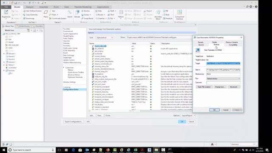Screen dimensions: 272x153
Task: Click OK in the Creo Parametric Options dialog
Action: [182, 122]
